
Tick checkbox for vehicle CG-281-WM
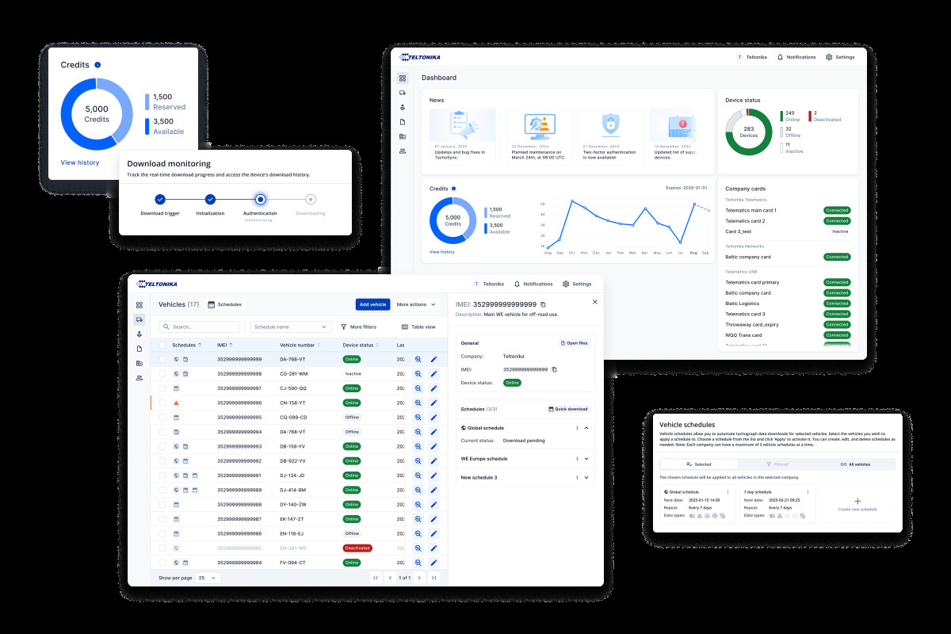162,373
